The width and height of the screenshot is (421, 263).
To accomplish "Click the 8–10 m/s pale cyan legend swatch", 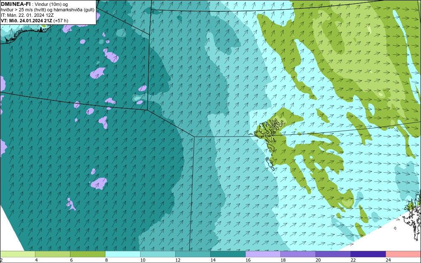I will point(123,254).
